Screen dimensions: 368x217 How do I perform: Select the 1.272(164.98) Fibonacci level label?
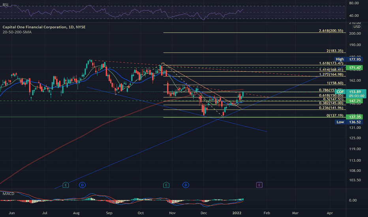[x=331, y=74]
